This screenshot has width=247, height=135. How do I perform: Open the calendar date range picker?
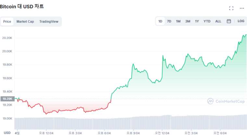pos(229,21)
